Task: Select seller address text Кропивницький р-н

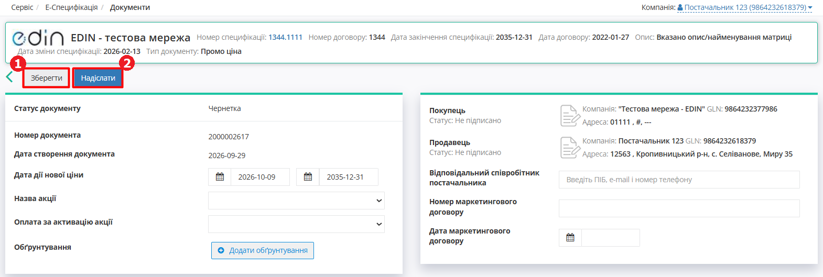Action: coord(671,154)
